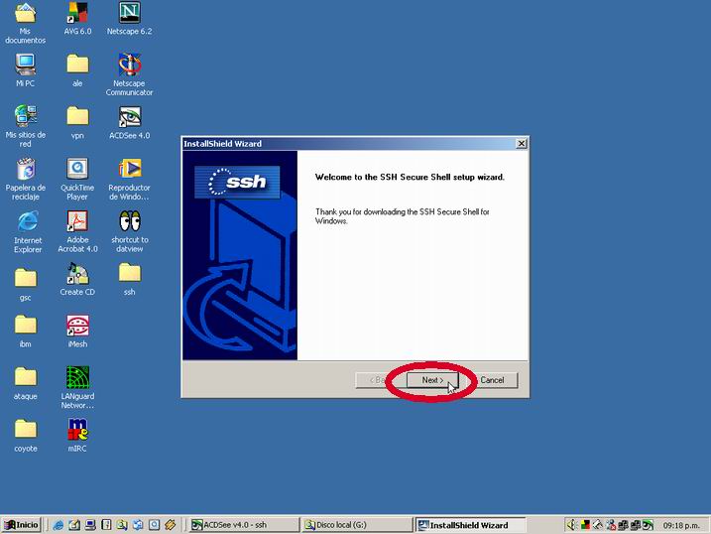Click Next in the InstallShield Wizard

(x=432, y=380)
